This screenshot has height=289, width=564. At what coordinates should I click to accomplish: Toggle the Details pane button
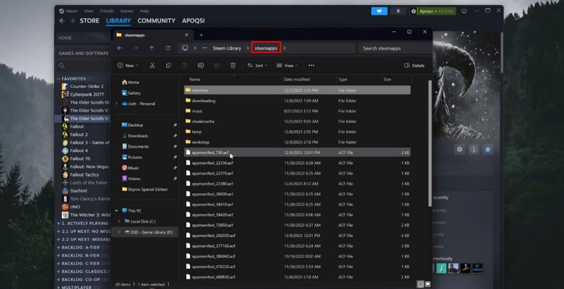coord(414,65)
